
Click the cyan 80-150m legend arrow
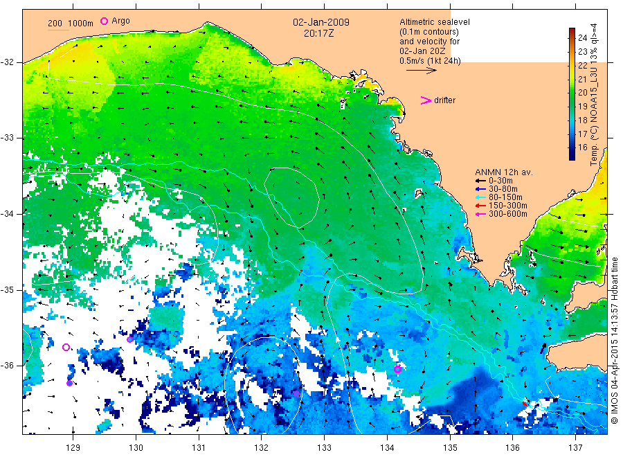(x=481, y=197)
